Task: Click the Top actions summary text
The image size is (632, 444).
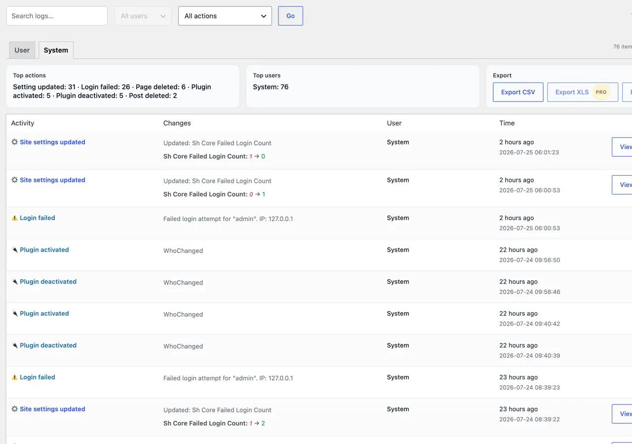Action: coord(112,91)
